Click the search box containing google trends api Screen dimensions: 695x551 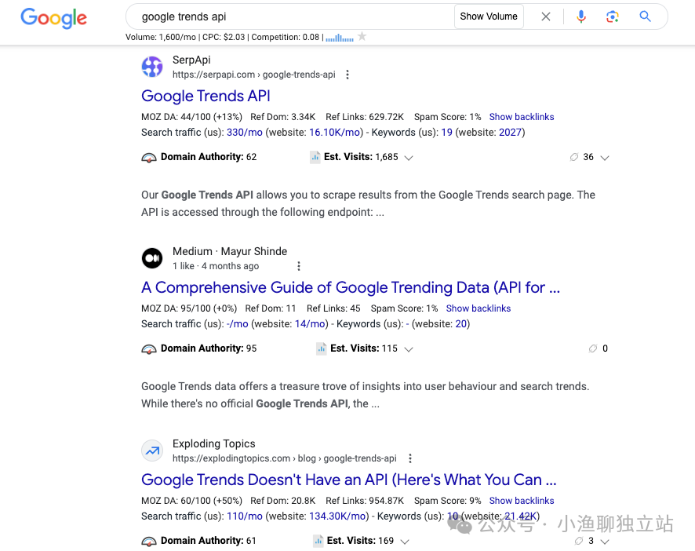pyautogui.click(x=293, y=16)
